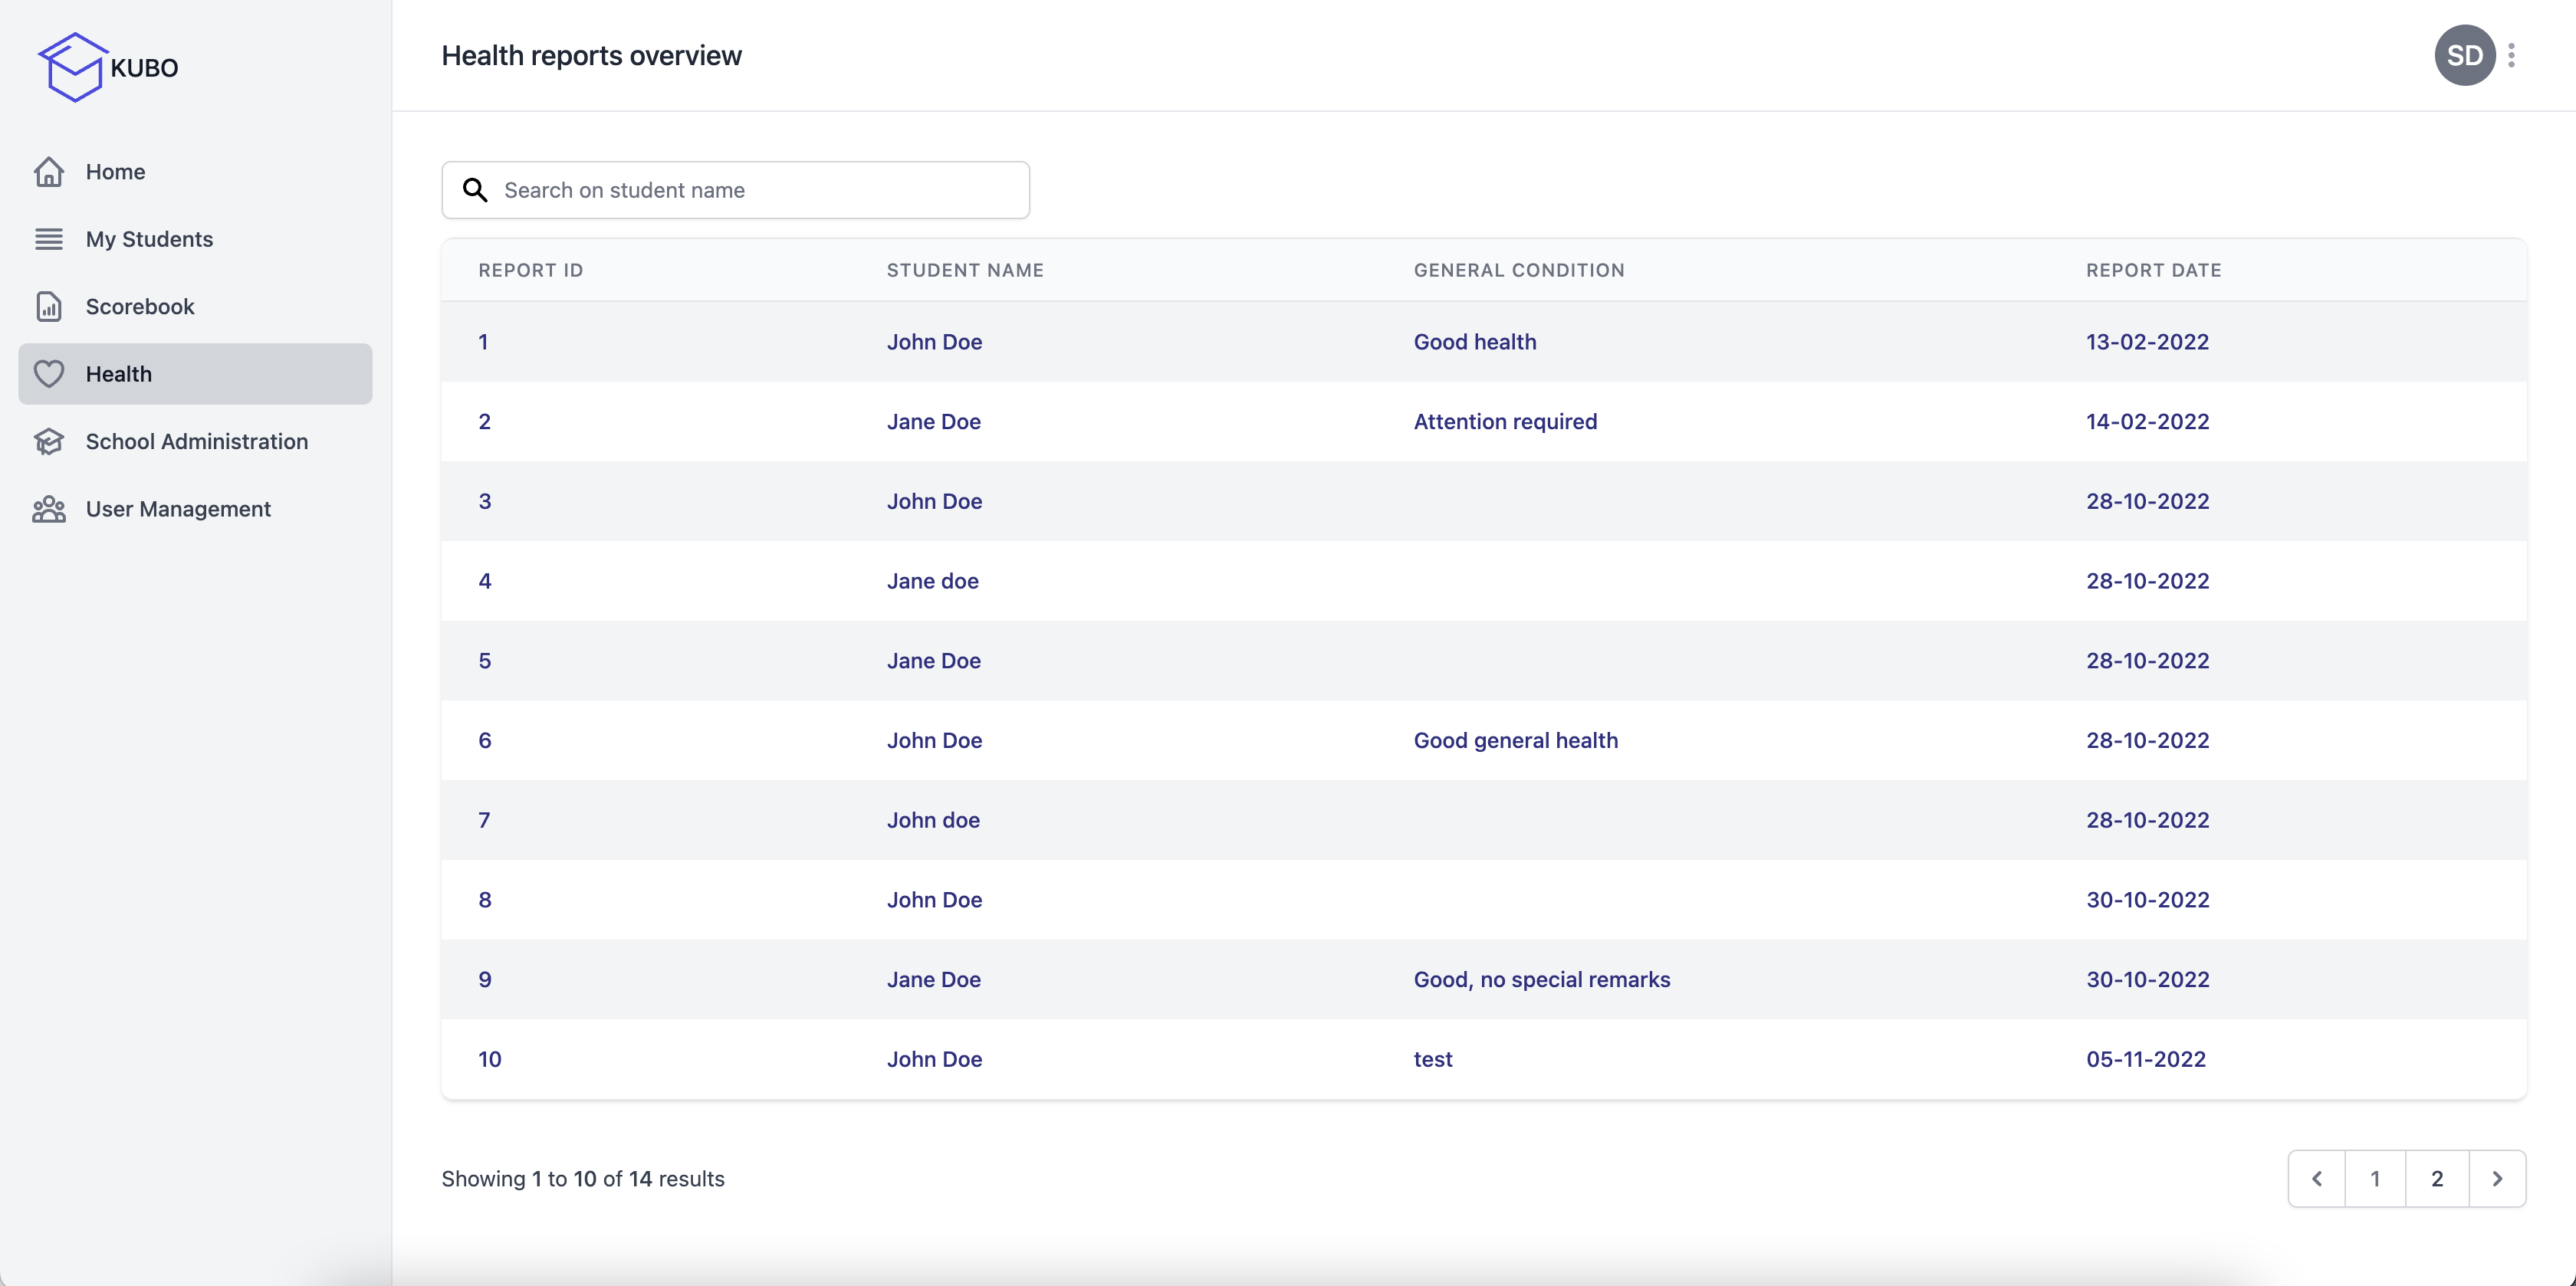Click the Health heart icon

49,374
